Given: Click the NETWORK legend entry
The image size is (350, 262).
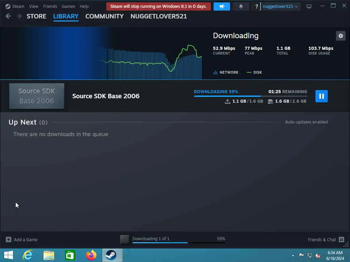Looking at the screenshot, I should pyautogui.click(x=226, y=72).
